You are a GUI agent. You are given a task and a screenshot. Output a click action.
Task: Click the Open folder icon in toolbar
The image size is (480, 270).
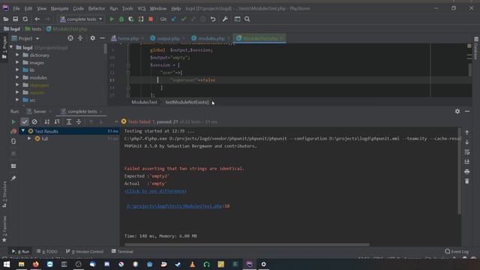tap(6, 19)
